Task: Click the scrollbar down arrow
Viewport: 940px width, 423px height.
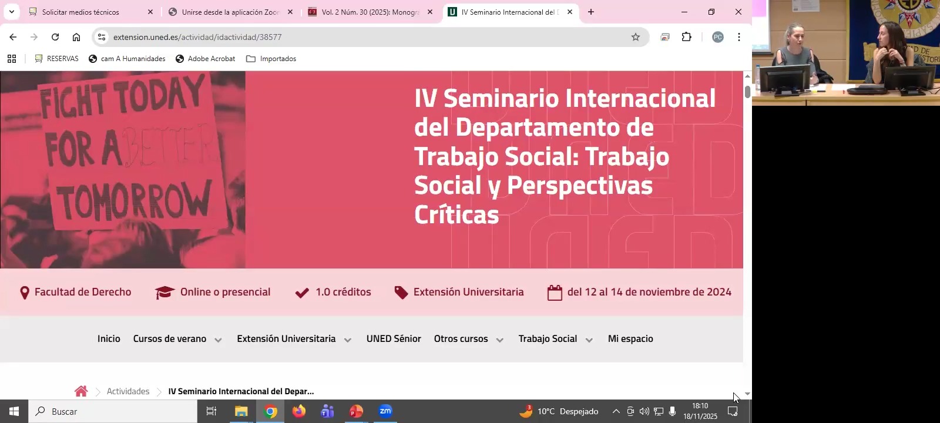Action: [747, 394]
